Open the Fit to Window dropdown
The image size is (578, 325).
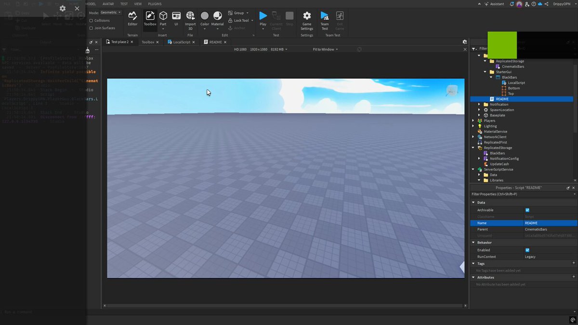325,49
